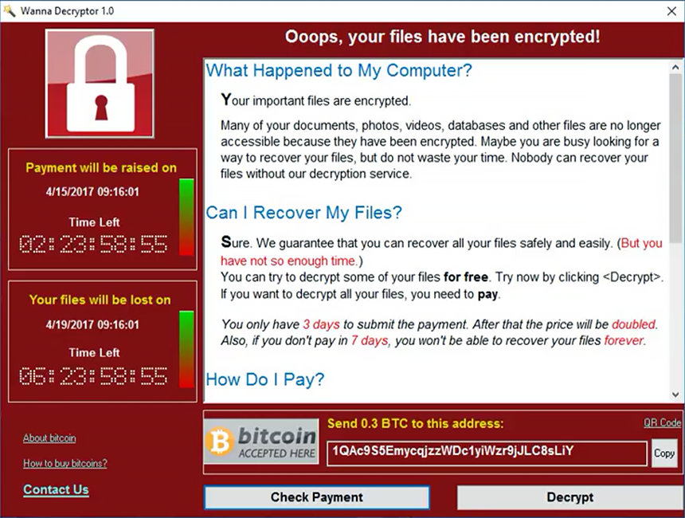This screenshot has height=518, width=685.
Task: Click the Wanna Decryptor title bar icon
Action: [x=10, y=10]
